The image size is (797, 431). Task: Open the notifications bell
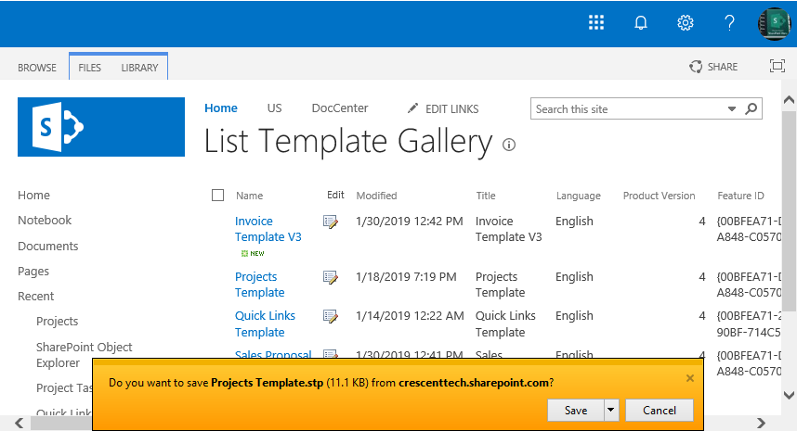(641, 23)
